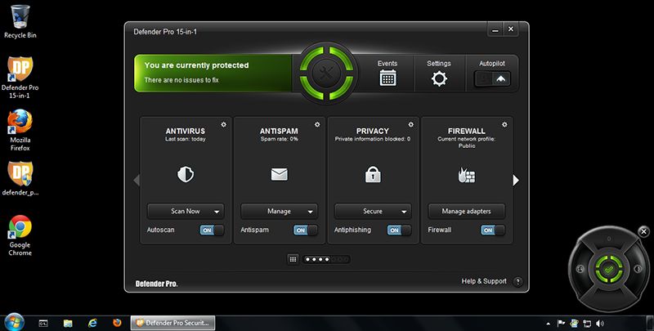Image resolution: width=654 pixels, height=331 pixels.
Task: Click the Antispam envelope icon
Action: pos(279,174)
